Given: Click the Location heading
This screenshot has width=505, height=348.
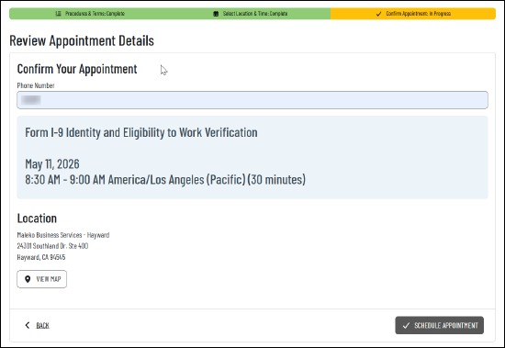Looking at the screenshot, I should click(37, 219).
